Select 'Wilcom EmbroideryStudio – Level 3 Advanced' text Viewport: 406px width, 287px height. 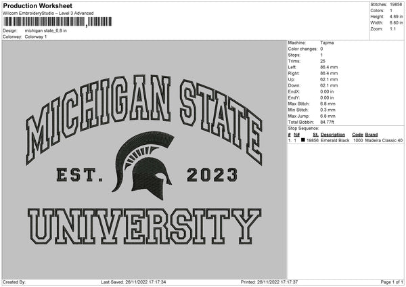click(48, 14)
